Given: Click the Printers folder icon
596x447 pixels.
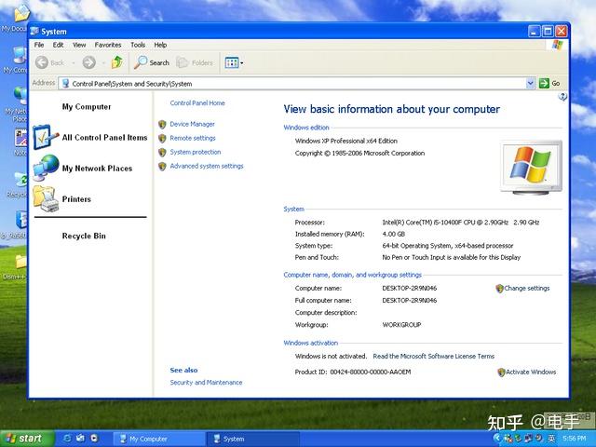Looking at the screenshot, I should tap(46, 198).
